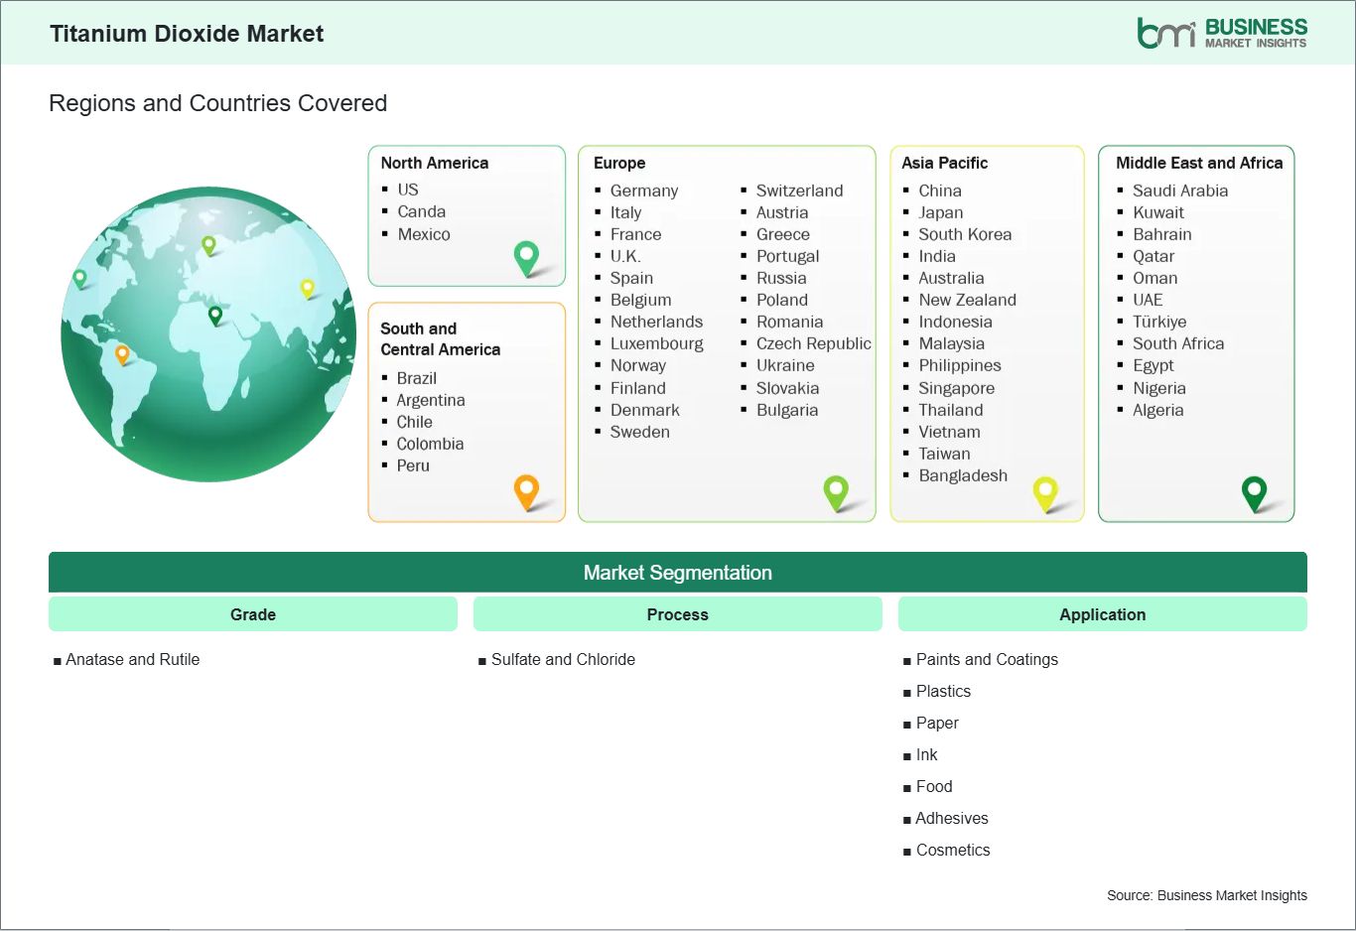Click the orange pin in South America box
1356x931 pixels.
pos(526,490)
